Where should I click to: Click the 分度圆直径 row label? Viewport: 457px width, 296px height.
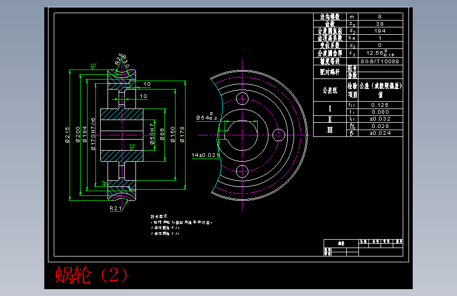(330, 31)
